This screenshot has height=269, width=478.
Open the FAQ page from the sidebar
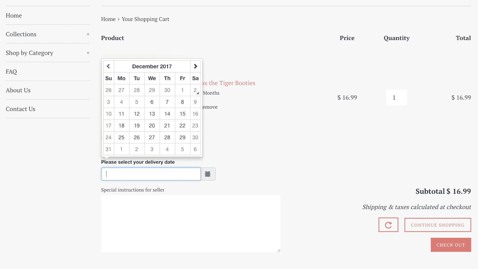[x=11, y=71]
